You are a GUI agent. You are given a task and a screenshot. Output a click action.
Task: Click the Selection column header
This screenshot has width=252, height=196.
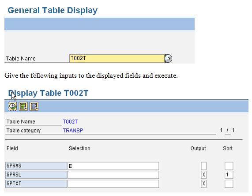coord(79,148)
